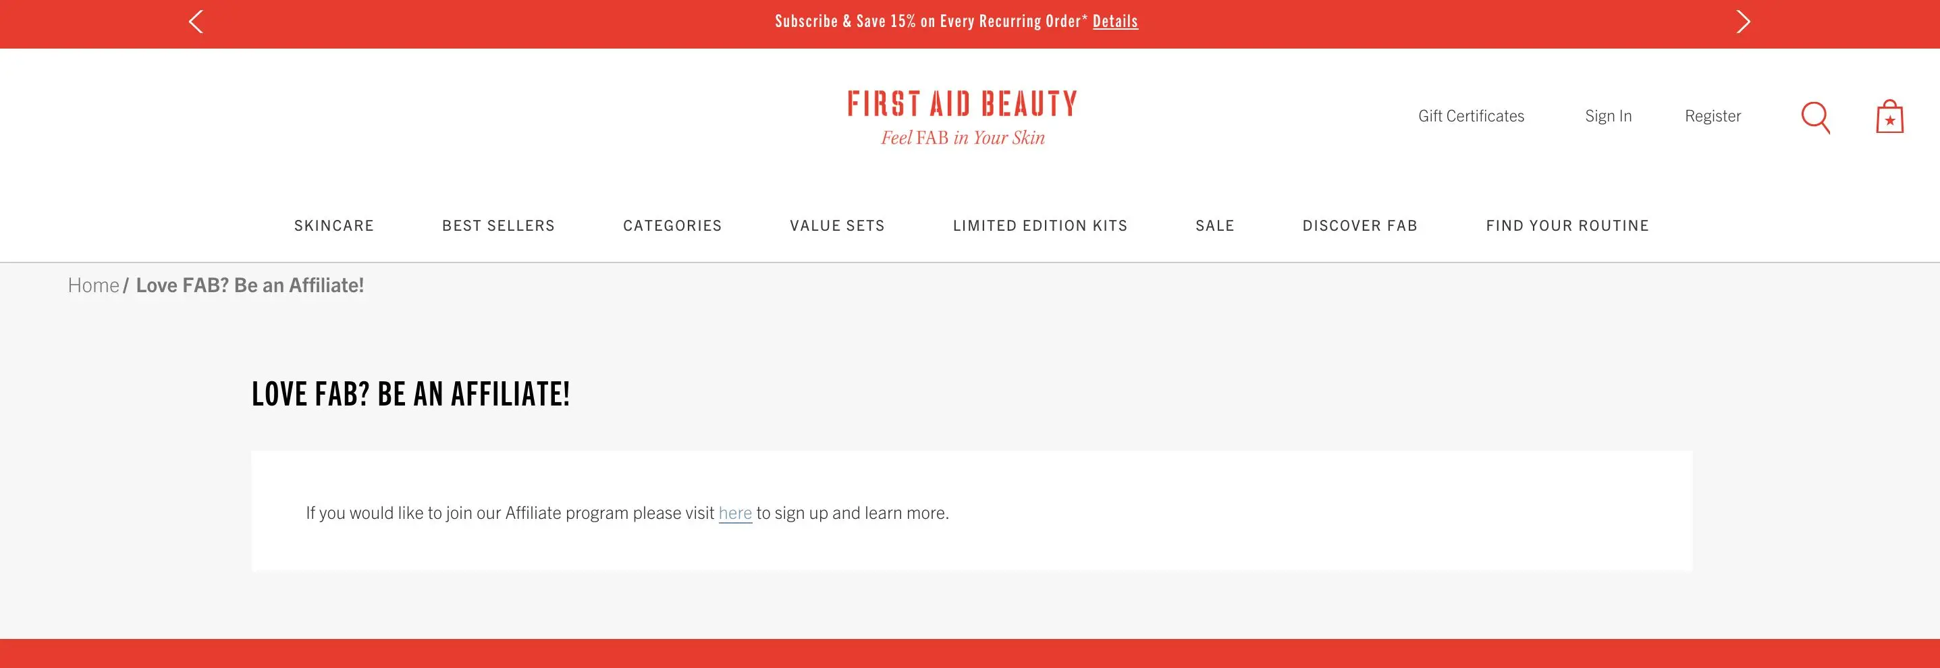
Task: Go to Limited Edition Kits
Action: pyautogui.click(x=1040, y=226)
